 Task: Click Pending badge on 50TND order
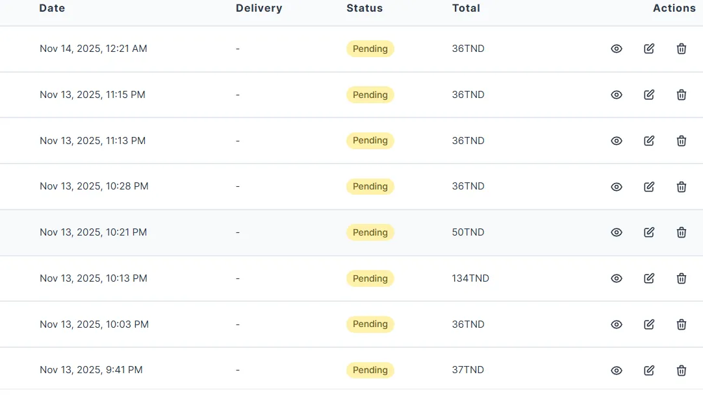(370, 232)
